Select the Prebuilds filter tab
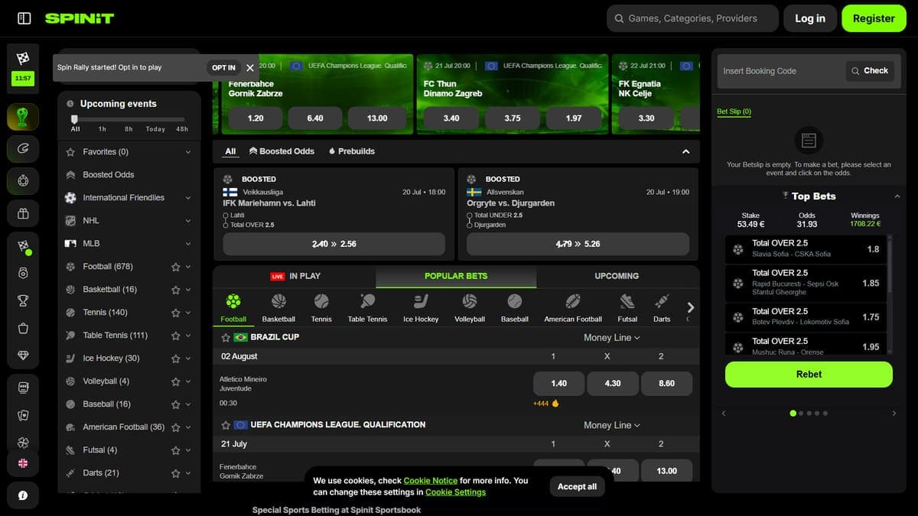 tap(352, 151)
